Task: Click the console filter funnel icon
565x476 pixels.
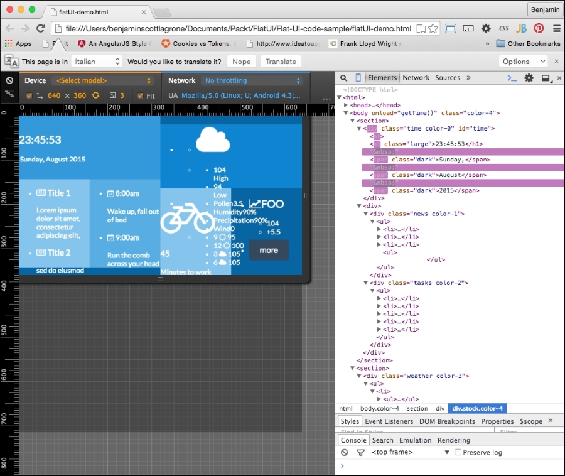Action: 360,452
